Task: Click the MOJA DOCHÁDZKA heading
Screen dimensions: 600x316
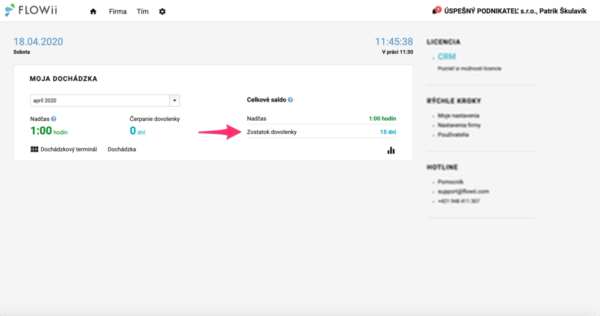Action: 63,79
